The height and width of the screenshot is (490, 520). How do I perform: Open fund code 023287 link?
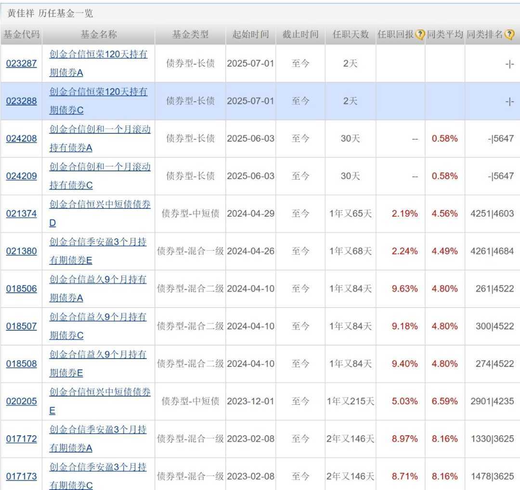[x=21, y=63]
